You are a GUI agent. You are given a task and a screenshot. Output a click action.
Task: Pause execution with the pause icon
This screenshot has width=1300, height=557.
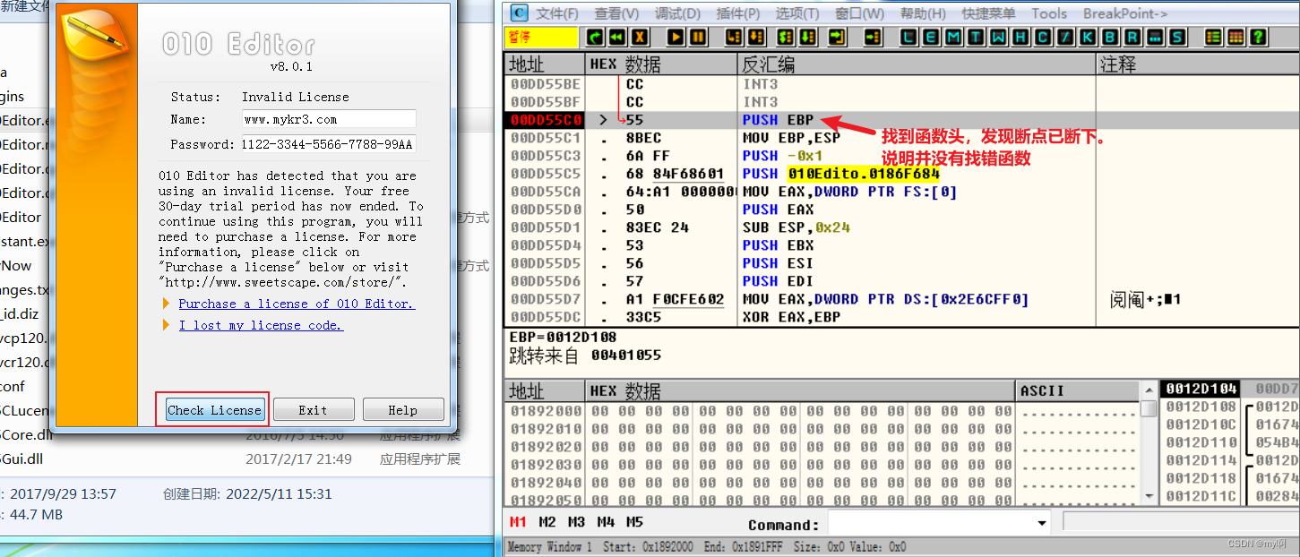pyautogui.click(x=697, y=37)
